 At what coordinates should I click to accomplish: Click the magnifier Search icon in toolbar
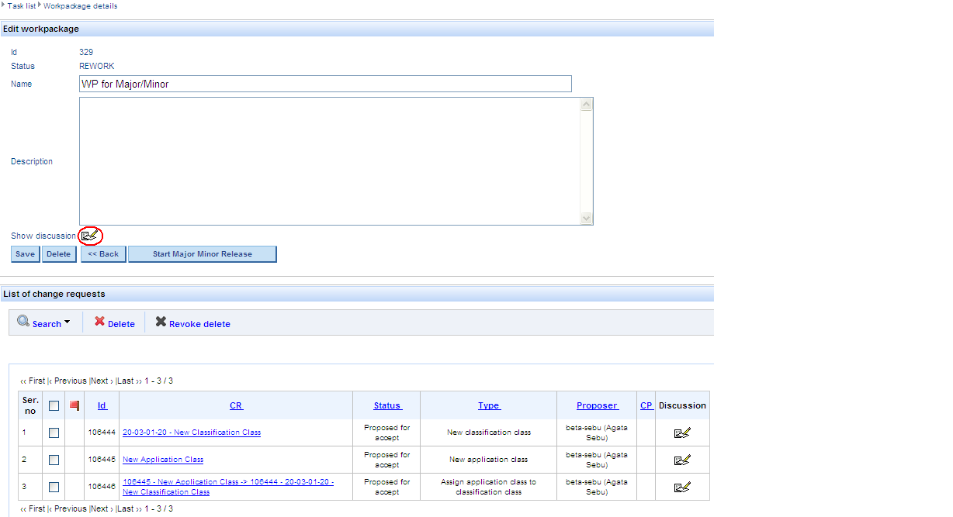(23, 322)
